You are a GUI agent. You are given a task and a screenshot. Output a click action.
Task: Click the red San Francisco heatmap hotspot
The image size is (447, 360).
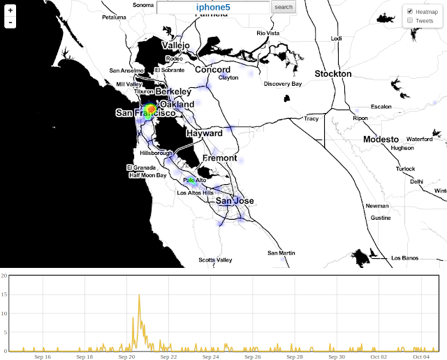click(x=152, y=109)
